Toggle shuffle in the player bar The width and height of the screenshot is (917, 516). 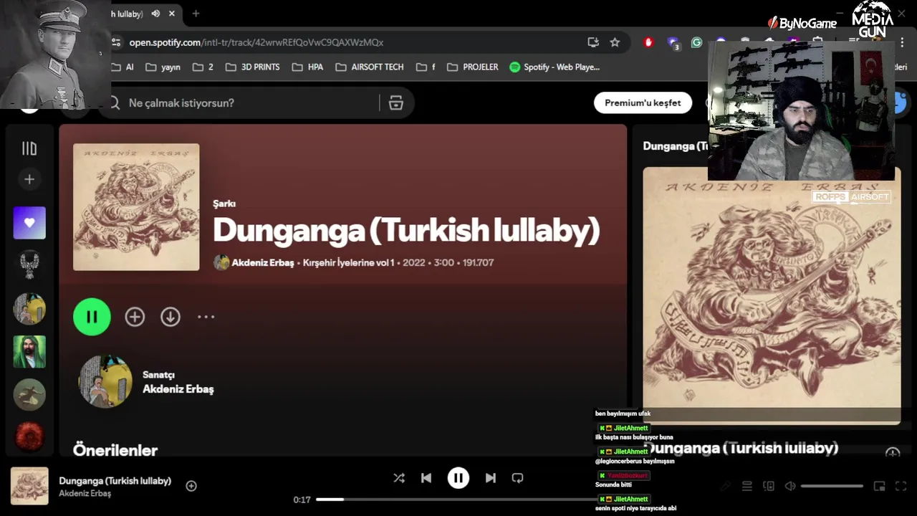[399, 478]
